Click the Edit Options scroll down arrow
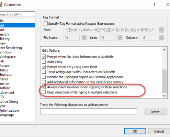The height and width of the screenshot is (137, 170). pyautogui.click(x=165, y=96)
